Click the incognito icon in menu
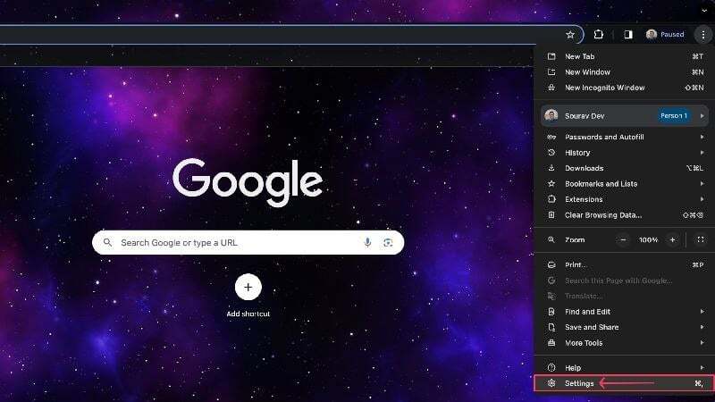Screen dimensions: 715x402 tap(551, 88)
